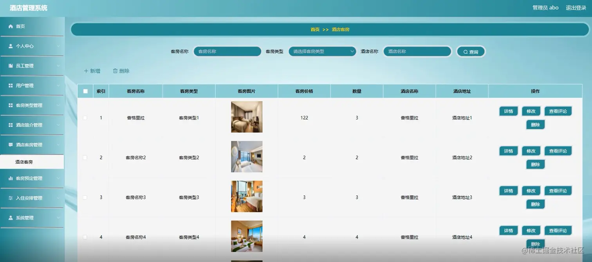Click 删除 in row 1 operations

[535, 125]
